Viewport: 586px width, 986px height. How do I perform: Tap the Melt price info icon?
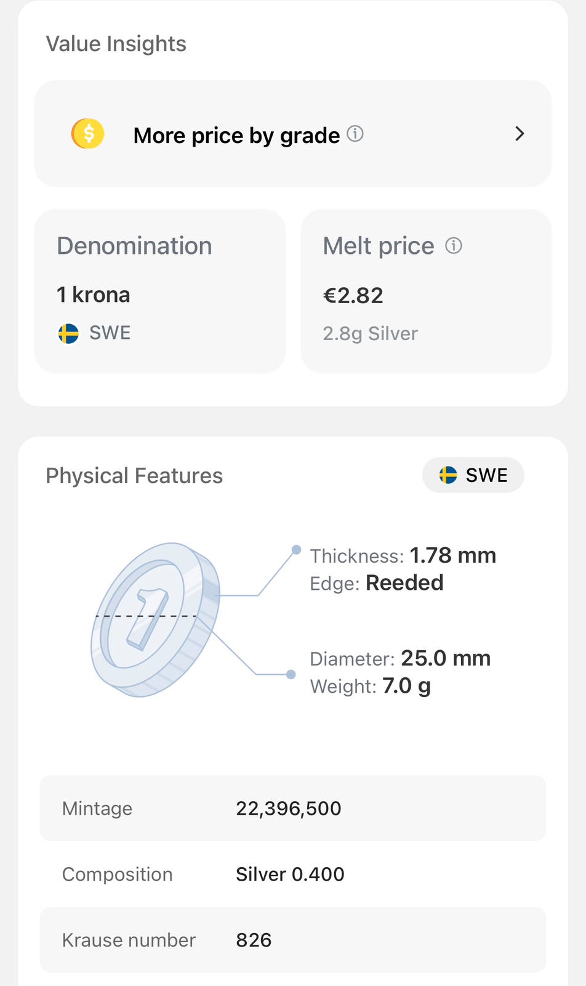click(x=454, y=246)
